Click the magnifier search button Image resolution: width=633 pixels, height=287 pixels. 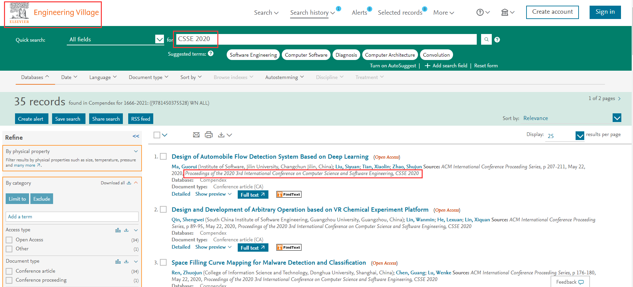click(x=486, y=39)
